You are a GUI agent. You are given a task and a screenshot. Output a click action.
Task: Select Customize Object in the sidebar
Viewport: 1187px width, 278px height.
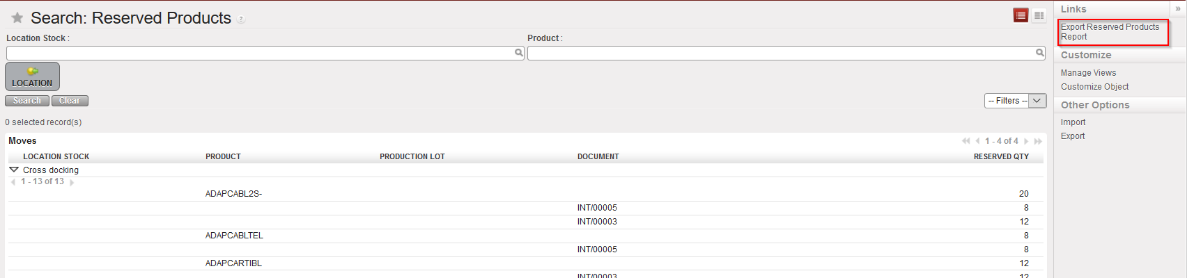[1094, 87]
